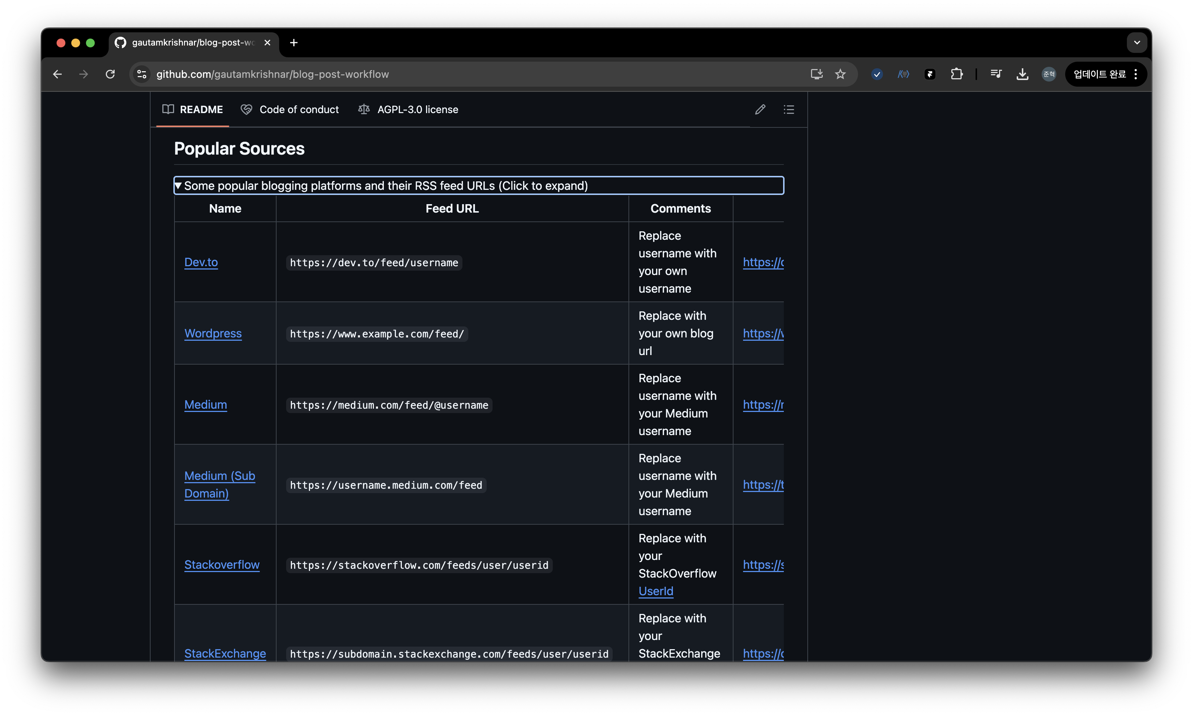Viewport: 1193px width, 716px height.
Task: Open browser downloads
Action: point(1023,74)
